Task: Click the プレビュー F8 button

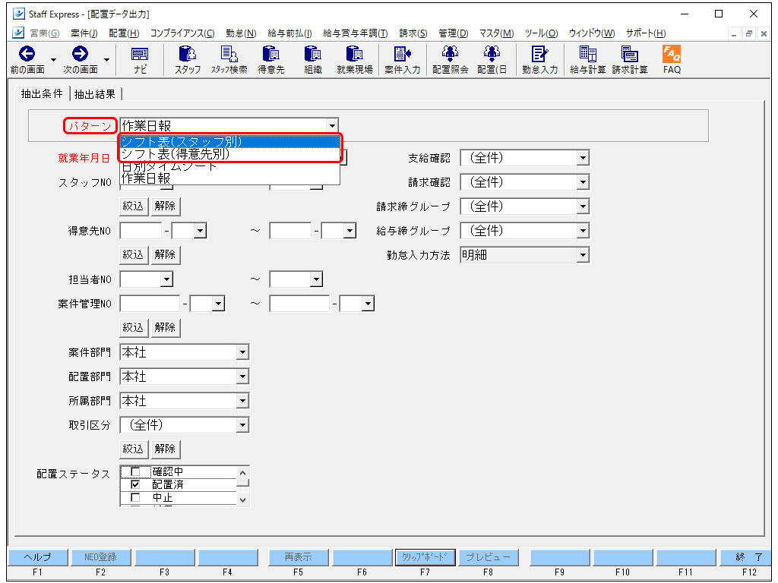Action: coord(489,557)
